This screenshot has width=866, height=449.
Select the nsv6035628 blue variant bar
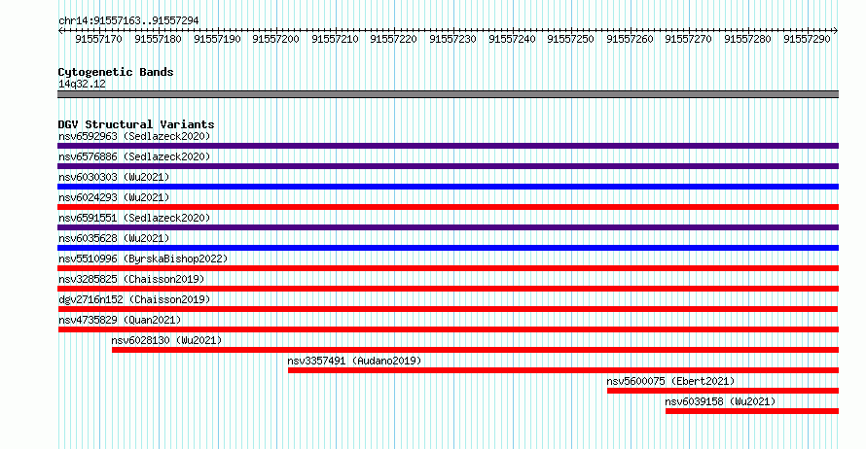point(448,248)
